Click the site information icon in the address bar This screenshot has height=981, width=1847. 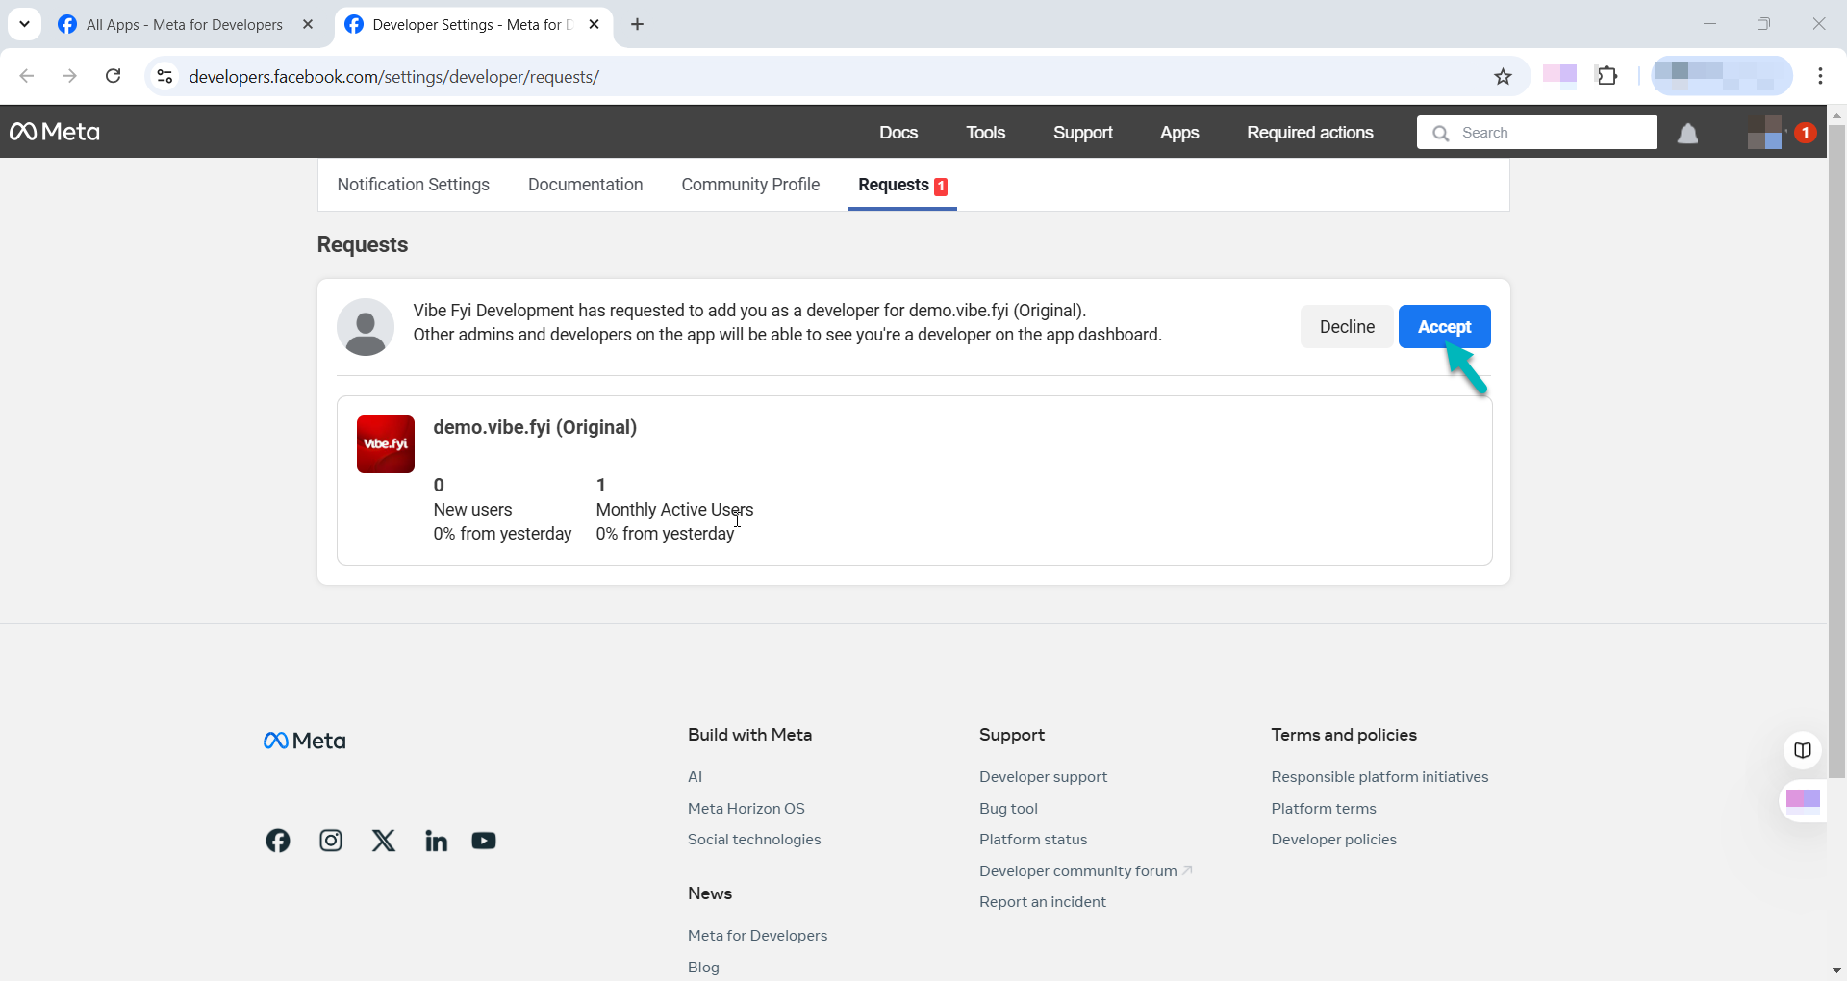click(x=164, y=76)
